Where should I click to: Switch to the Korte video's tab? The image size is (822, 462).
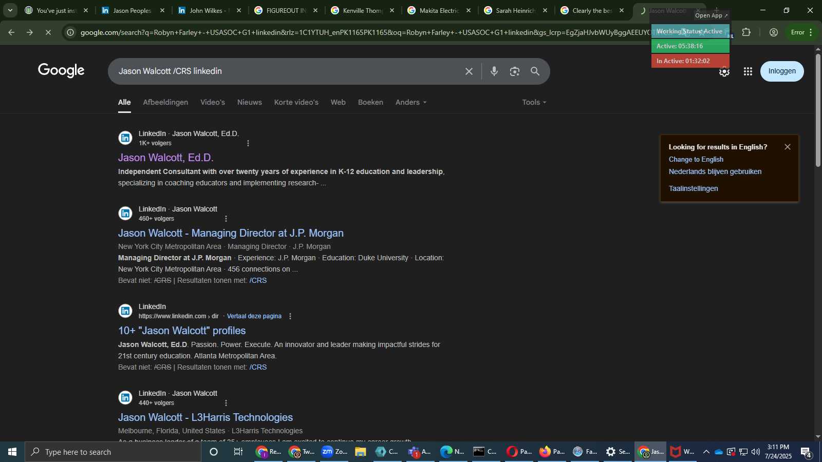(x=296, y=102)
